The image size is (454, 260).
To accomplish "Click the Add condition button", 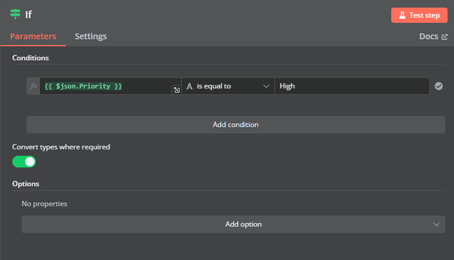I will click(x=235, y=125).
